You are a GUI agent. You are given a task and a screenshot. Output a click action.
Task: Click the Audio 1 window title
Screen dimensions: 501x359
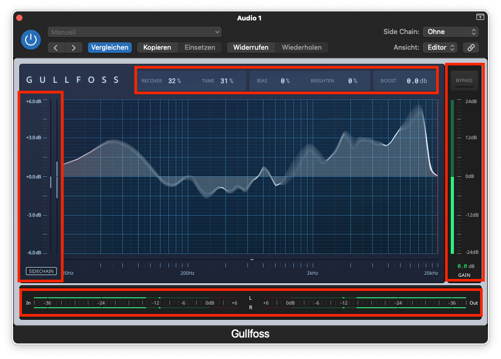(249, 18)
